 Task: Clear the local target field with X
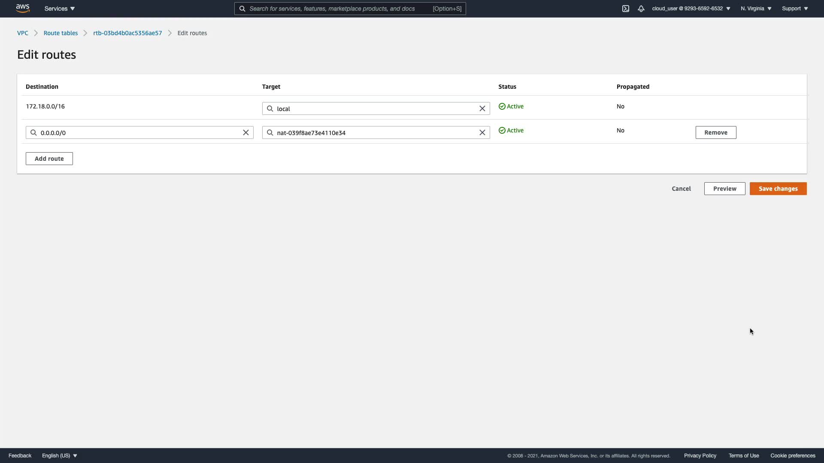tap(482, 108)
